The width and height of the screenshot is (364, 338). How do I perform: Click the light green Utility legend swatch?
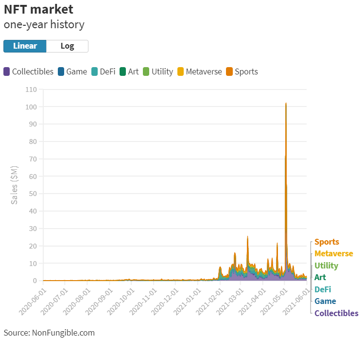pyautogui.click(x=146, y=71)
